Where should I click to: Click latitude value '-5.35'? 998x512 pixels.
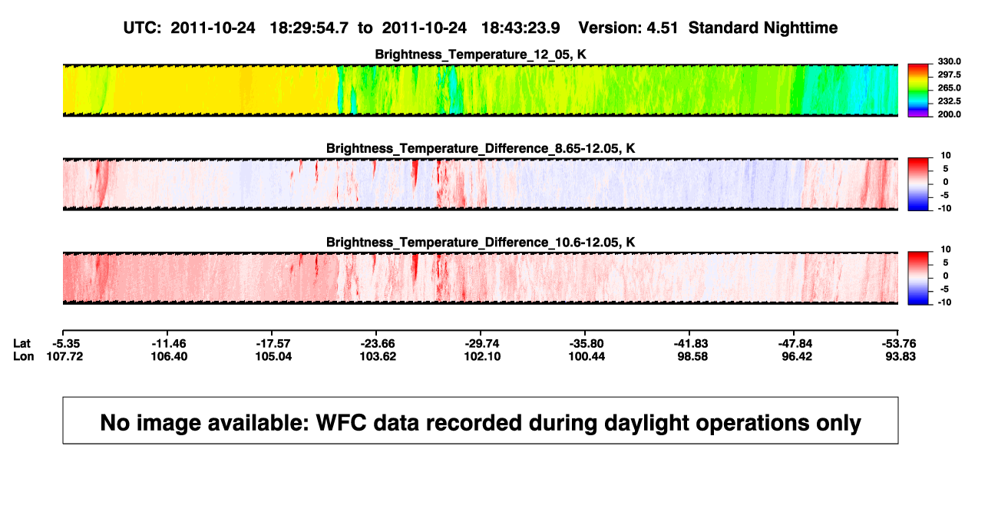pyautogui.click(x=67, y=343)
